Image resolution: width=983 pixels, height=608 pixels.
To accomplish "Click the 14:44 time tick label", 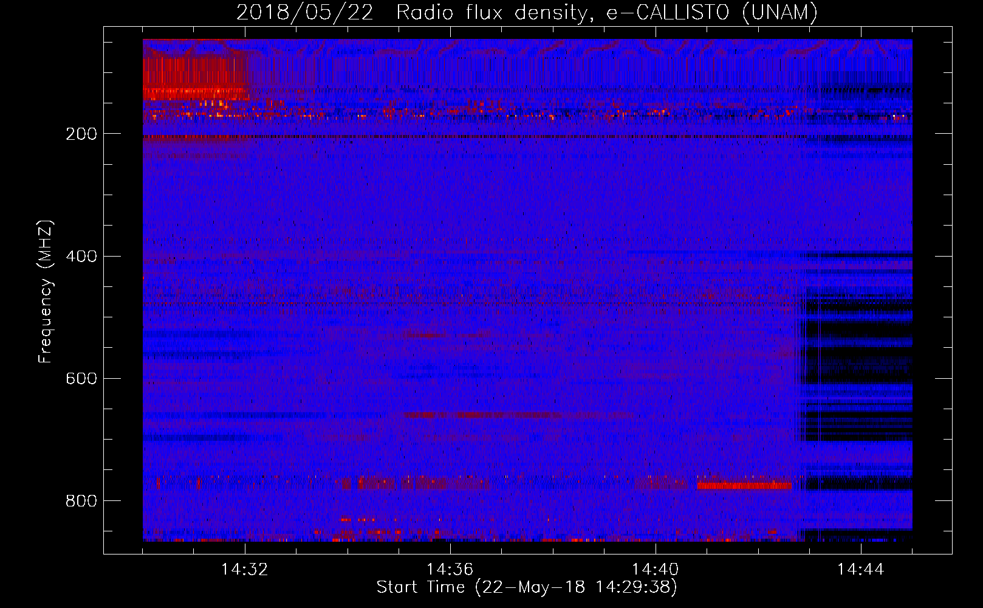I will pyautogui.click(x=861, y=569).
